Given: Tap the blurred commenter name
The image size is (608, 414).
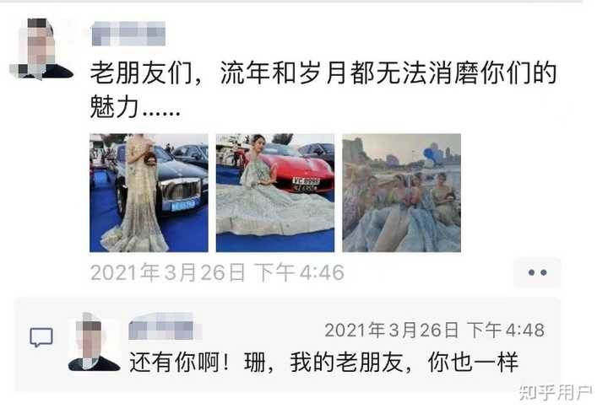Looking at the screenshot, I should pos(165,327).
